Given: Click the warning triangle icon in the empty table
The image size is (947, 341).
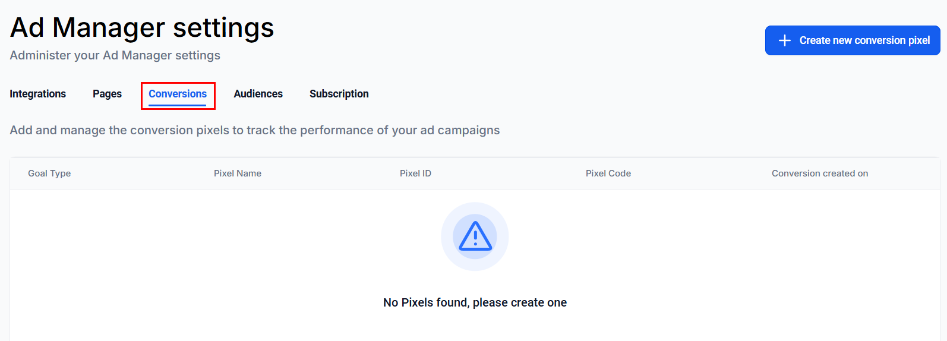Looking at the screenshot, I should (x=475, y=236).
